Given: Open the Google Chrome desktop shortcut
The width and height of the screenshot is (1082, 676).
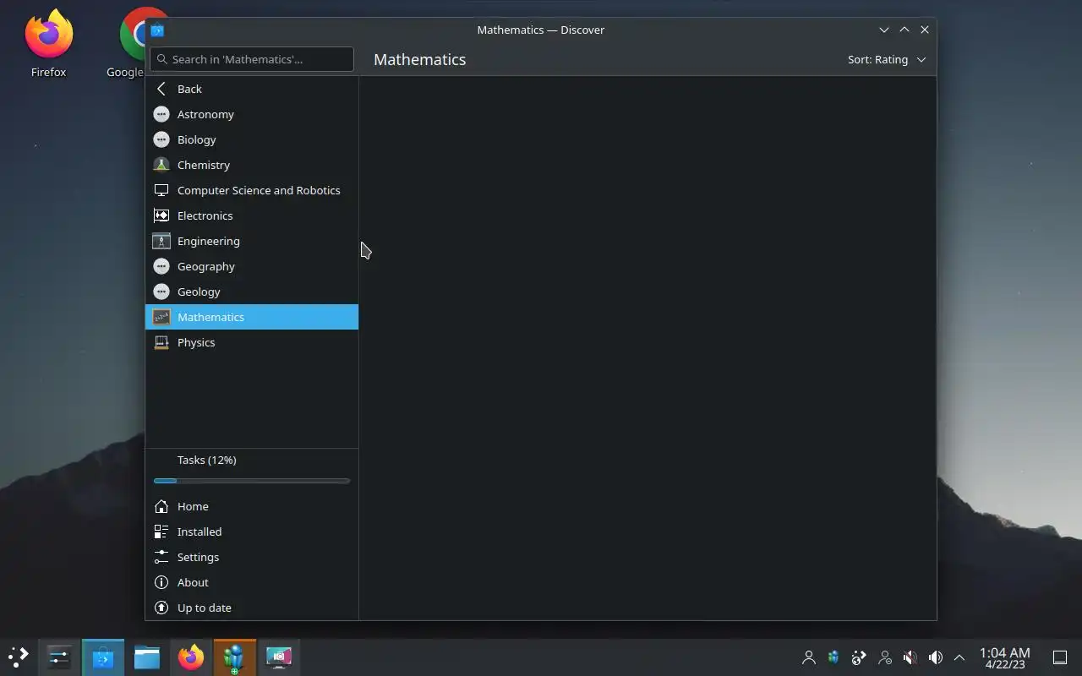Looking at the screenshot, I should click(133, 44).
